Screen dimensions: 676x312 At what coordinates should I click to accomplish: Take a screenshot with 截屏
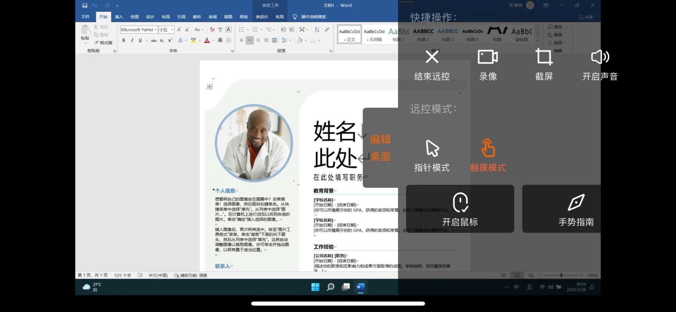click(x=544, y=66)
